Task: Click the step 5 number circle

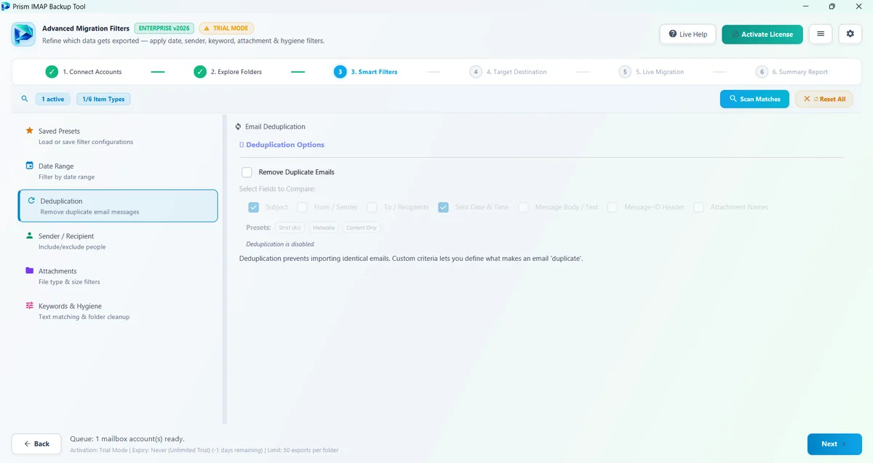Action: [x=625, y=72]
